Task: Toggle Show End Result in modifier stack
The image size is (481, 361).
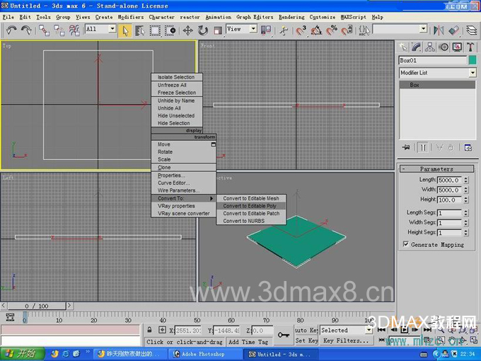Action: click(423, 148)
